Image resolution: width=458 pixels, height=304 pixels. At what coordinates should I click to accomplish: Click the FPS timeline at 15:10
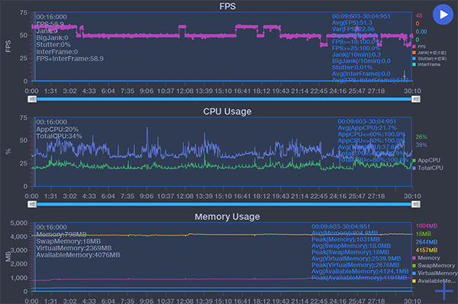(223, 91)
